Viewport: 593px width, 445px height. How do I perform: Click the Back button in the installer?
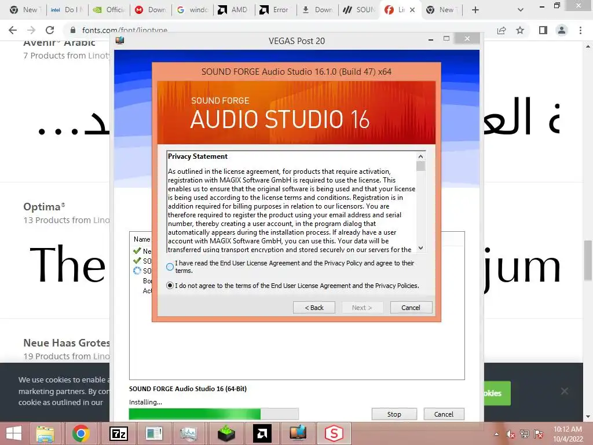point(314,308)
